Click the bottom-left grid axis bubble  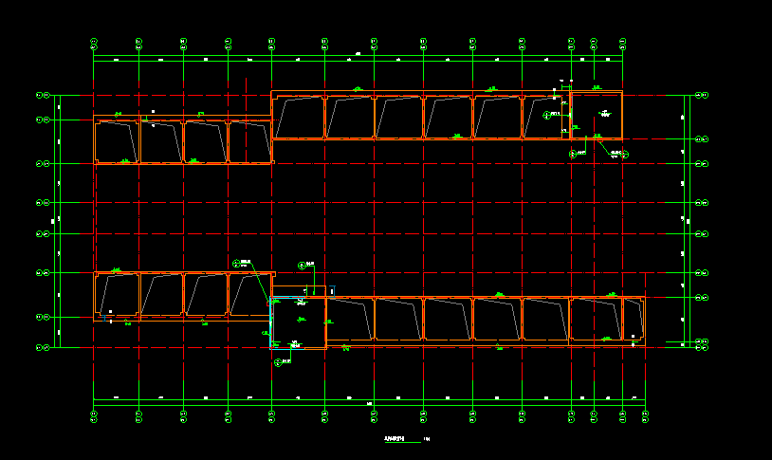[94, 414]
